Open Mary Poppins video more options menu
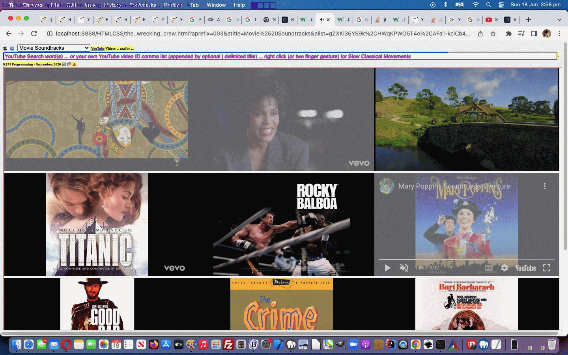 [545, 186]
